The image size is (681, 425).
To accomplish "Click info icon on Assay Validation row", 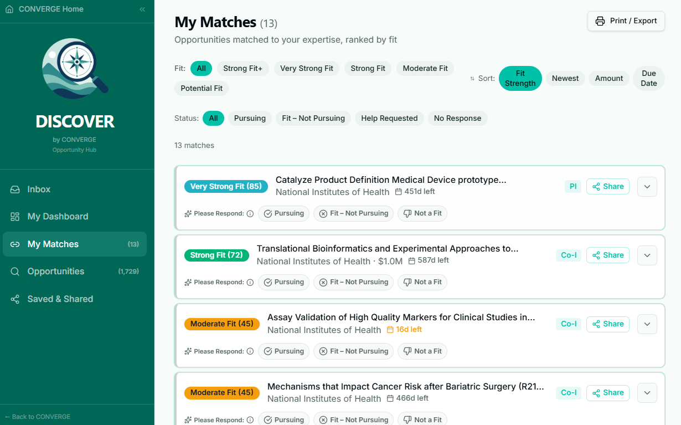I will (250, 351).
